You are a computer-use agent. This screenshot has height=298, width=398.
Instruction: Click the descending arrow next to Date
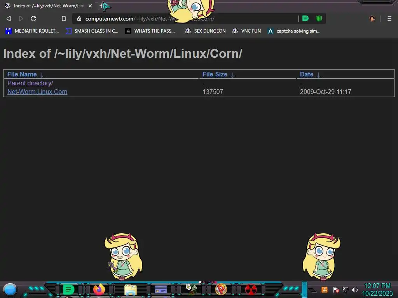tap(319, 75)
